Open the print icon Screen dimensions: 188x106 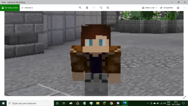tap(178, 8)
